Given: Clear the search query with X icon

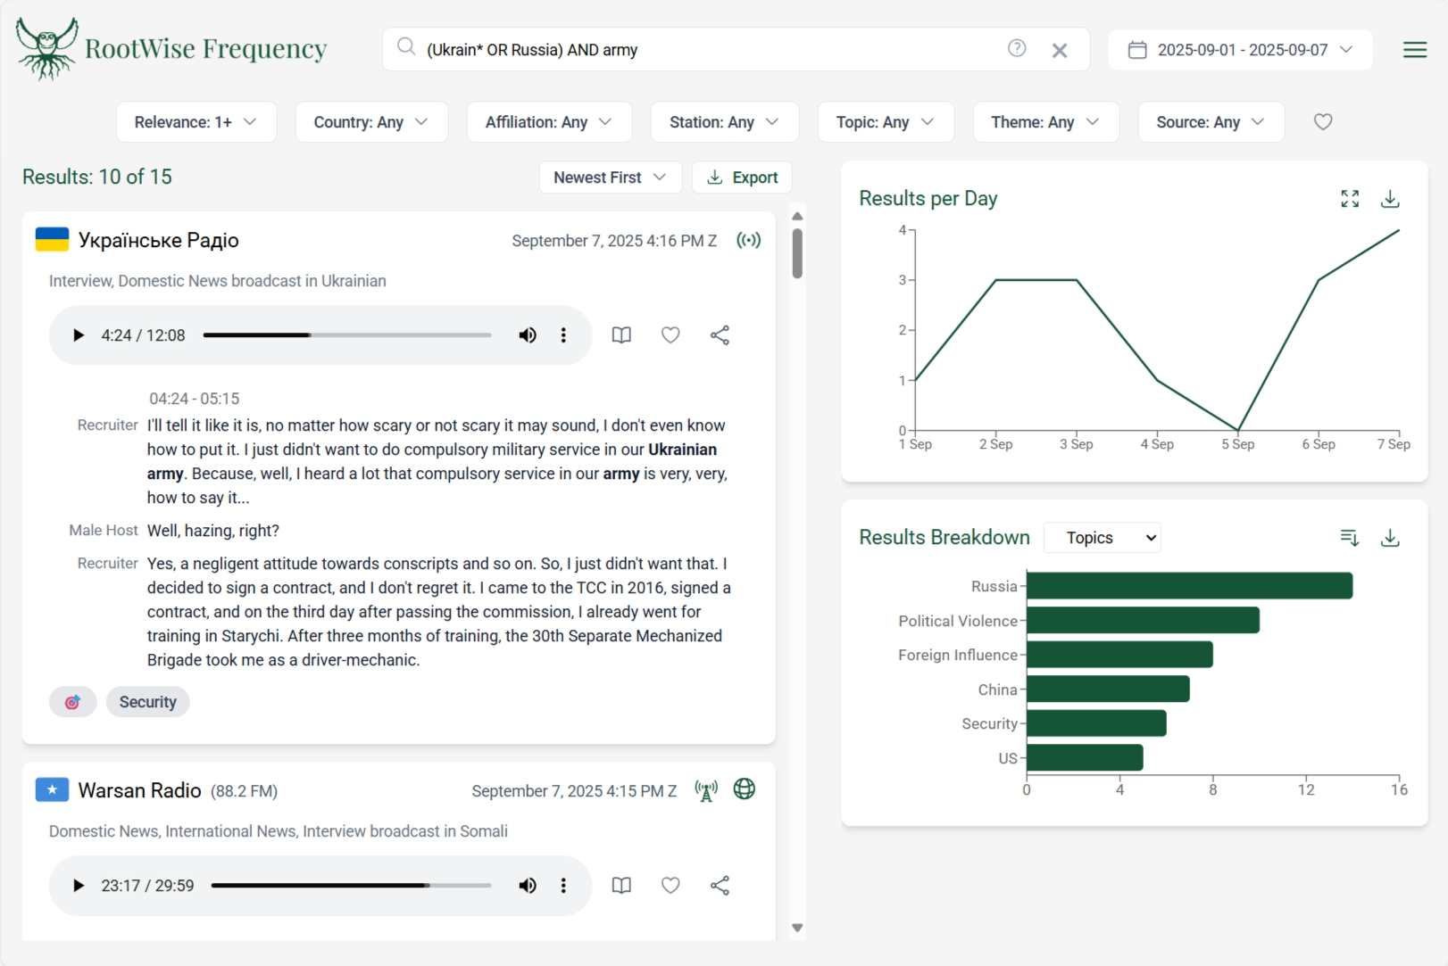Looking at the screenshot, I should (x=1059, y=51).
